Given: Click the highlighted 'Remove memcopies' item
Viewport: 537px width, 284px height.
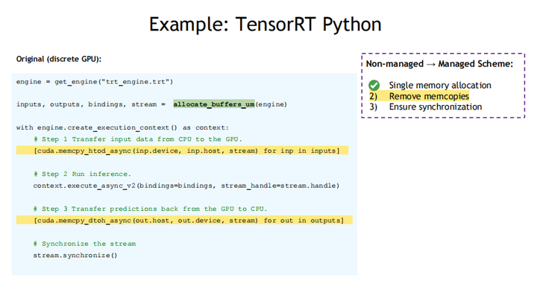Looking at the screenshot, I should point(419,96).
